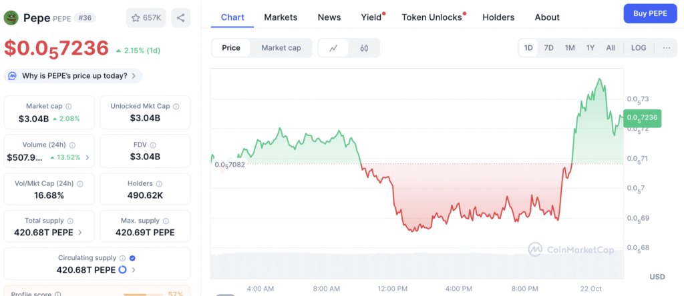Viewport: 684px width, 296px height.
Task: Open the Token Unlocks tab
Action: pyautogui.click(x=432, y=17)
